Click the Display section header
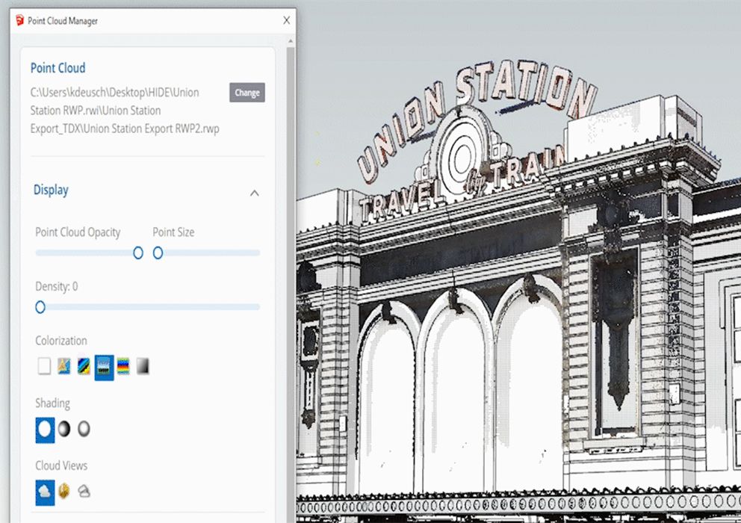The height and width of the screenshot is (523, 741). click(51, 190)
